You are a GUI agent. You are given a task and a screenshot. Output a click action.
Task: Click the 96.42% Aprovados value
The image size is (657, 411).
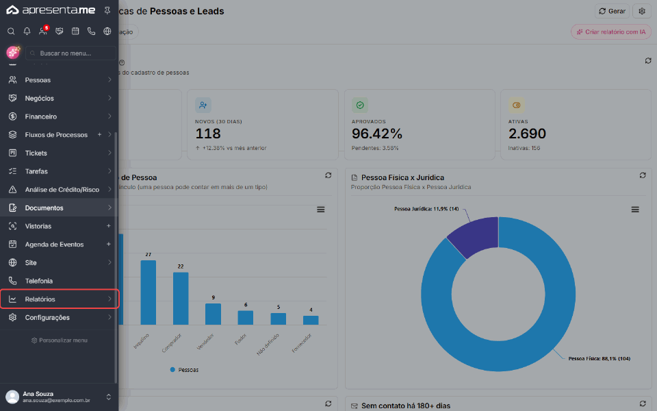click(x=376, y=134)
